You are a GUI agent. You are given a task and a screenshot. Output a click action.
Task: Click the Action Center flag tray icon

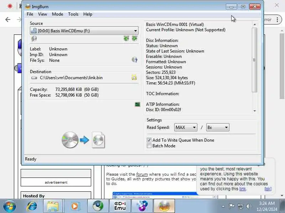click(x=231, y=206)
